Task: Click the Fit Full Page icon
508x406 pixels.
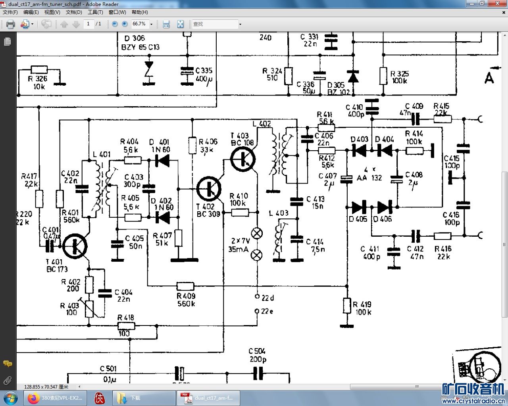Action: click(180, 24)
